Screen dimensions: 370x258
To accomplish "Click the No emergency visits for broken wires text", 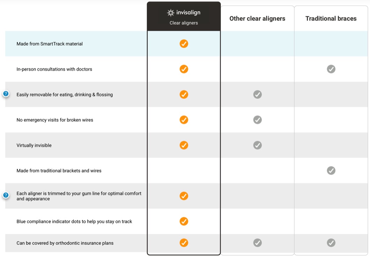I will point(55,120).
